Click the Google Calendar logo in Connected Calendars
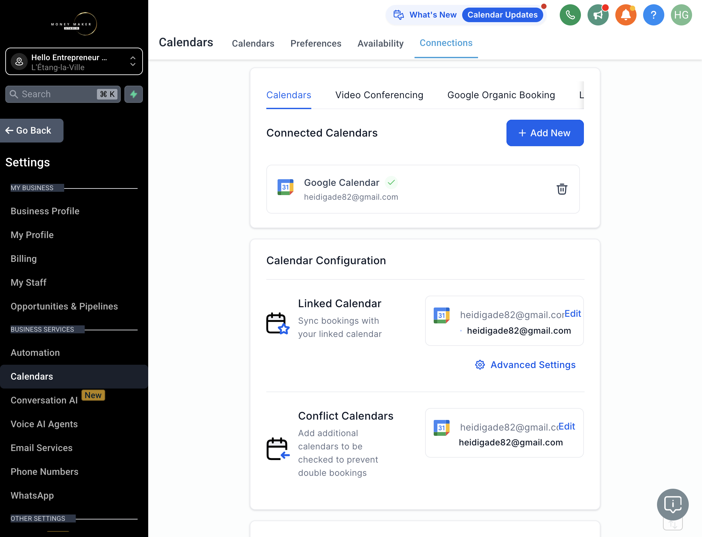The image size is (702, 537). click(x=285, y=187)
